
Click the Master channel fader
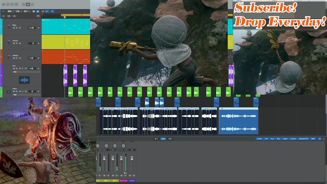(132, 158)
